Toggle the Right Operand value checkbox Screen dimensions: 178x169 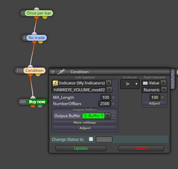(163, 97)
